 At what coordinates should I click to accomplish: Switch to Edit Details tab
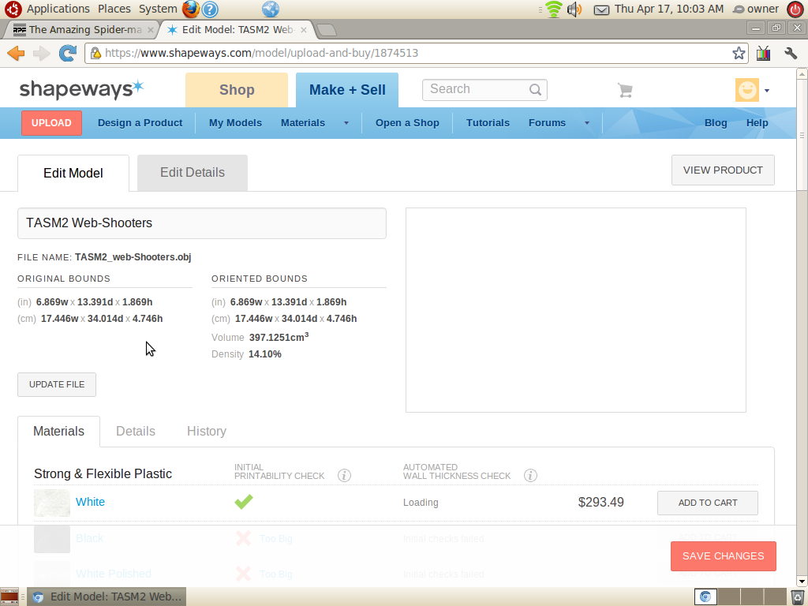pyautogui.click(x=193, y=173)
